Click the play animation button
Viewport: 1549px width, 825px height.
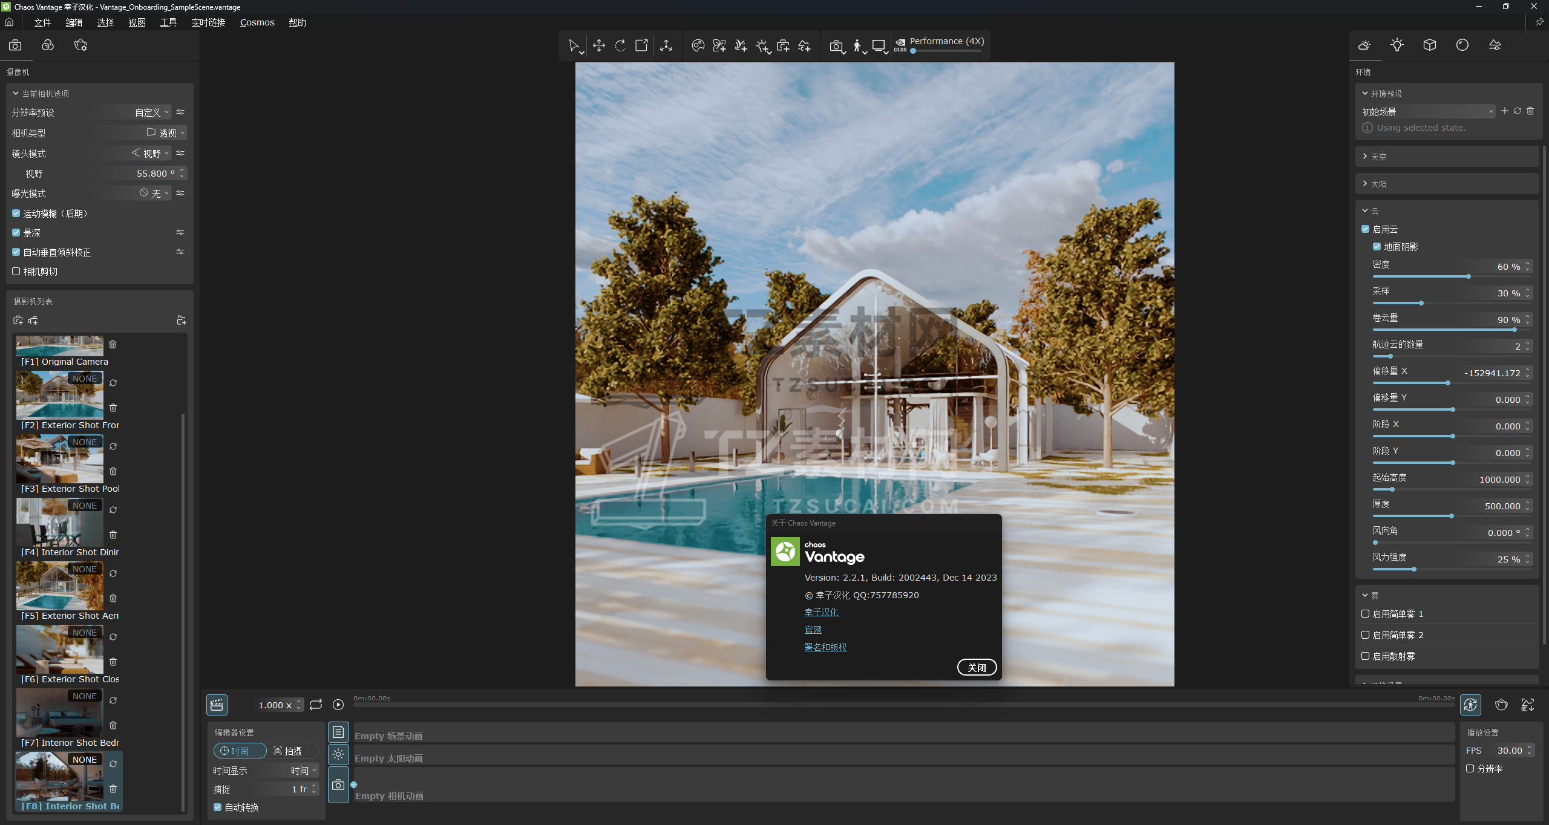point(338,705)
